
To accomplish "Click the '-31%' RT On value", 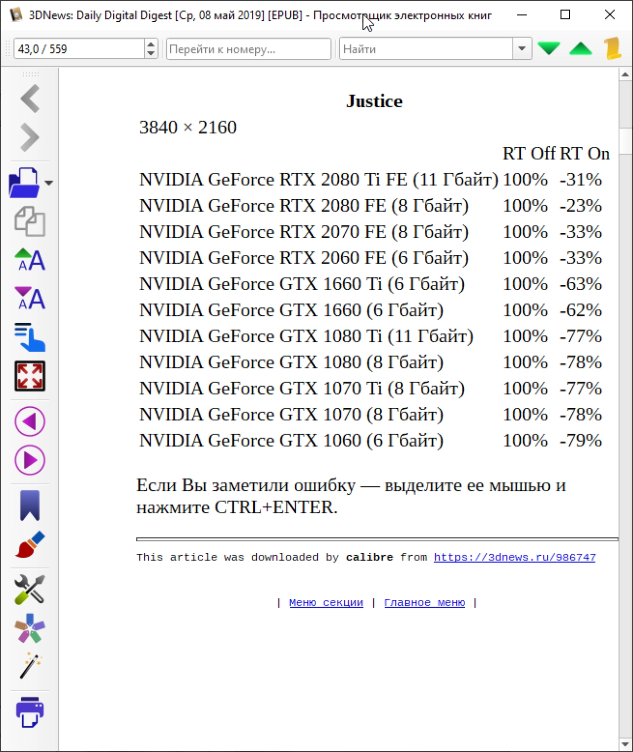I will [x=581, y=179].
